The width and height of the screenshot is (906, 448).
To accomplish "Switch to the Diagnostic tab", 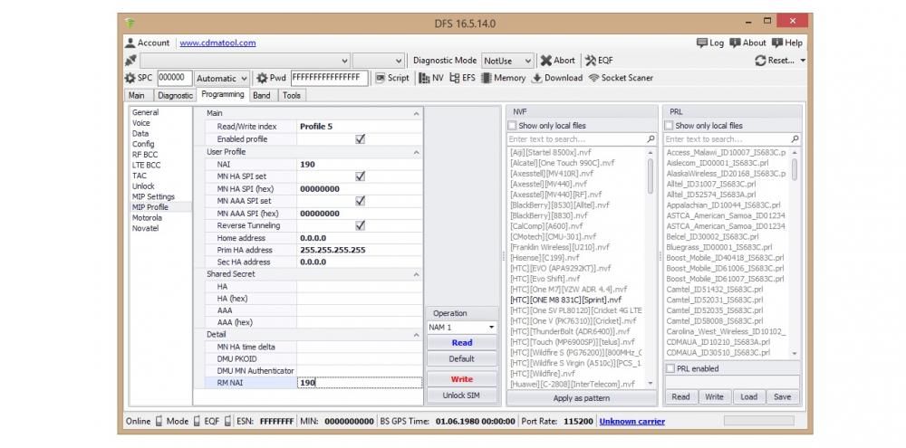I will [x=175, y=95].
